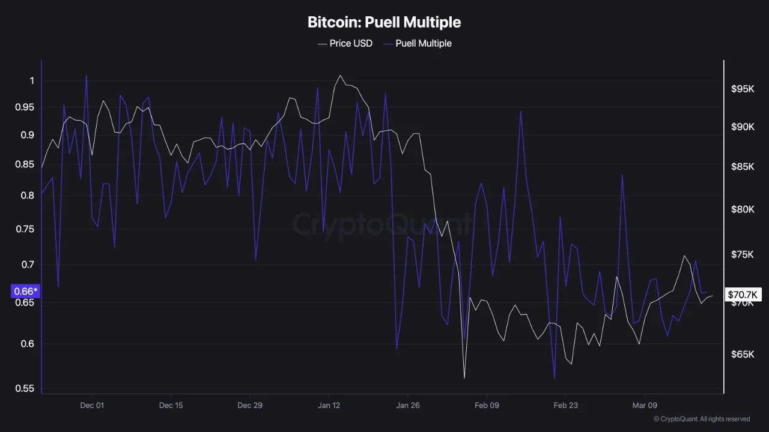Click the Mar 09 date axis label
Screen dimensions: 769x432
[x=645, y=405]
